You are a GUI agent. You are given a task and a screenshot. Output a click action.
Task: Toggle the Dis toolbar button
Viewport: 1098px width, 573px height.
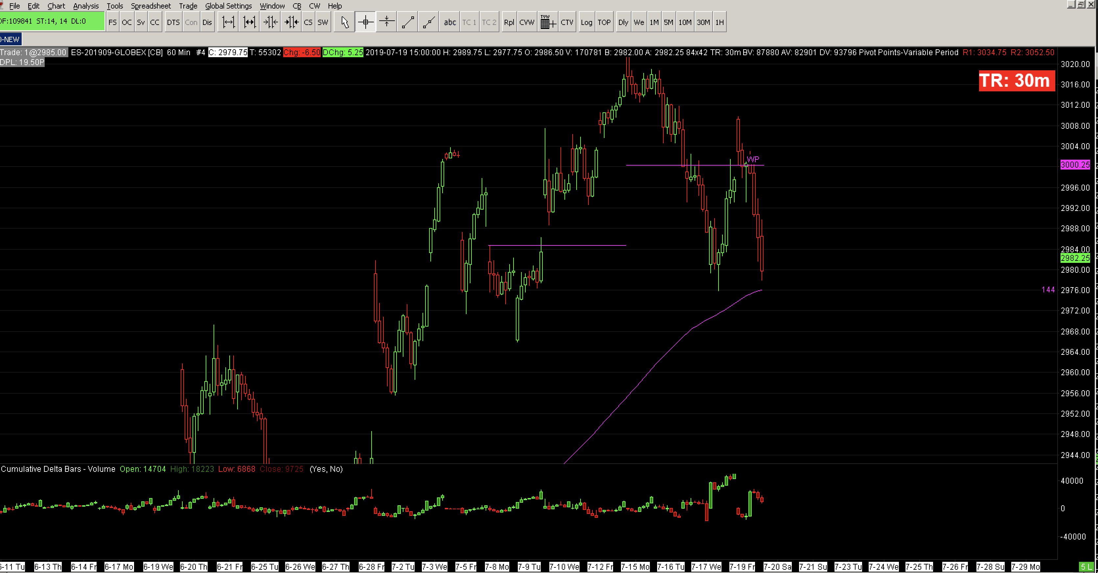pos(207,22)
